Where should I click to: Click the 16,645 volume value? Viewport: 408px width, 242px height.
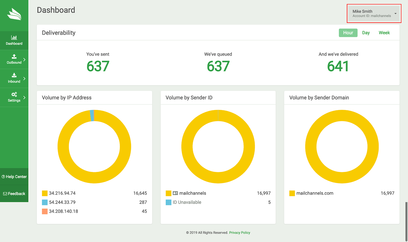coord(140,193)
